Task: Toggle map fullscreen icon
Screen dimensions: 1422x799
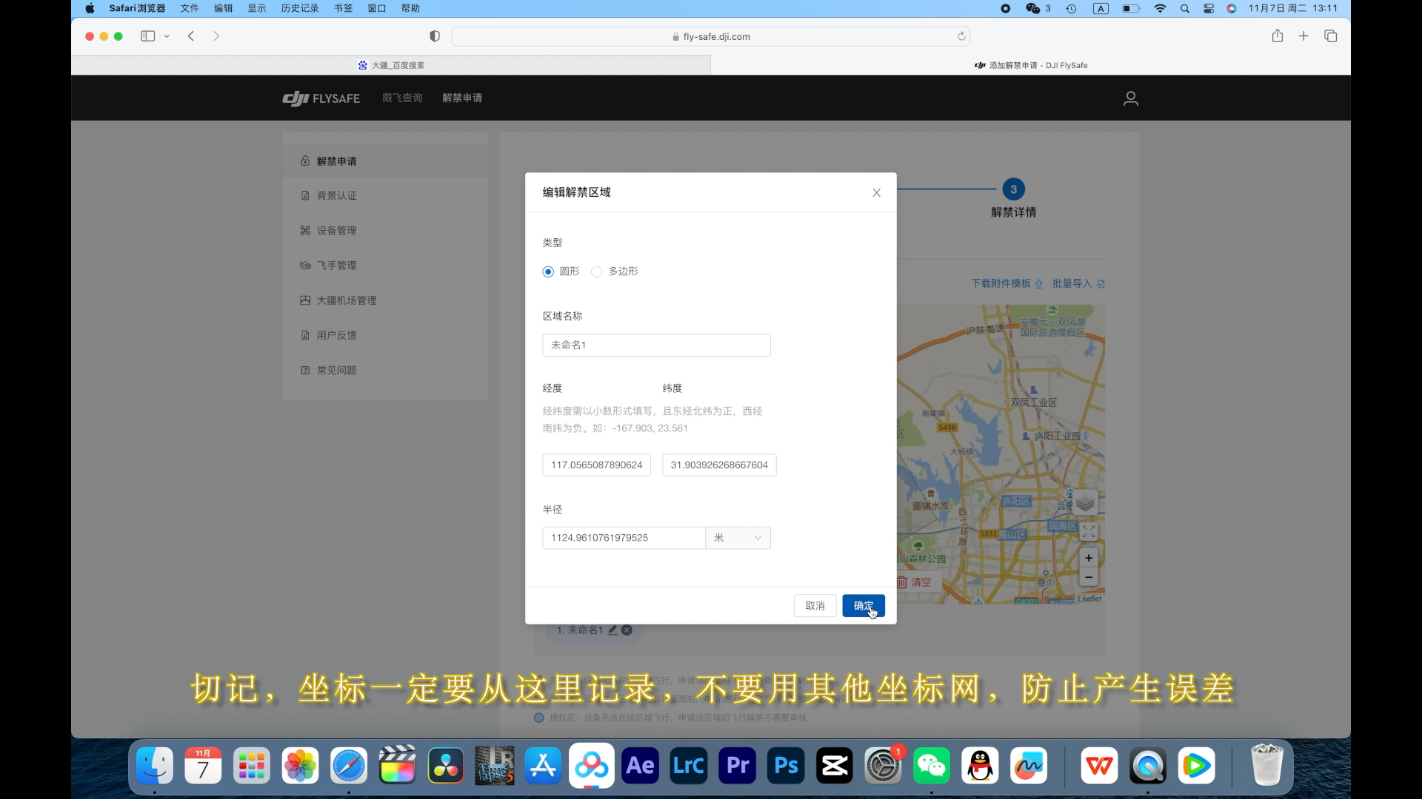Action: (x=1088, y=532)
